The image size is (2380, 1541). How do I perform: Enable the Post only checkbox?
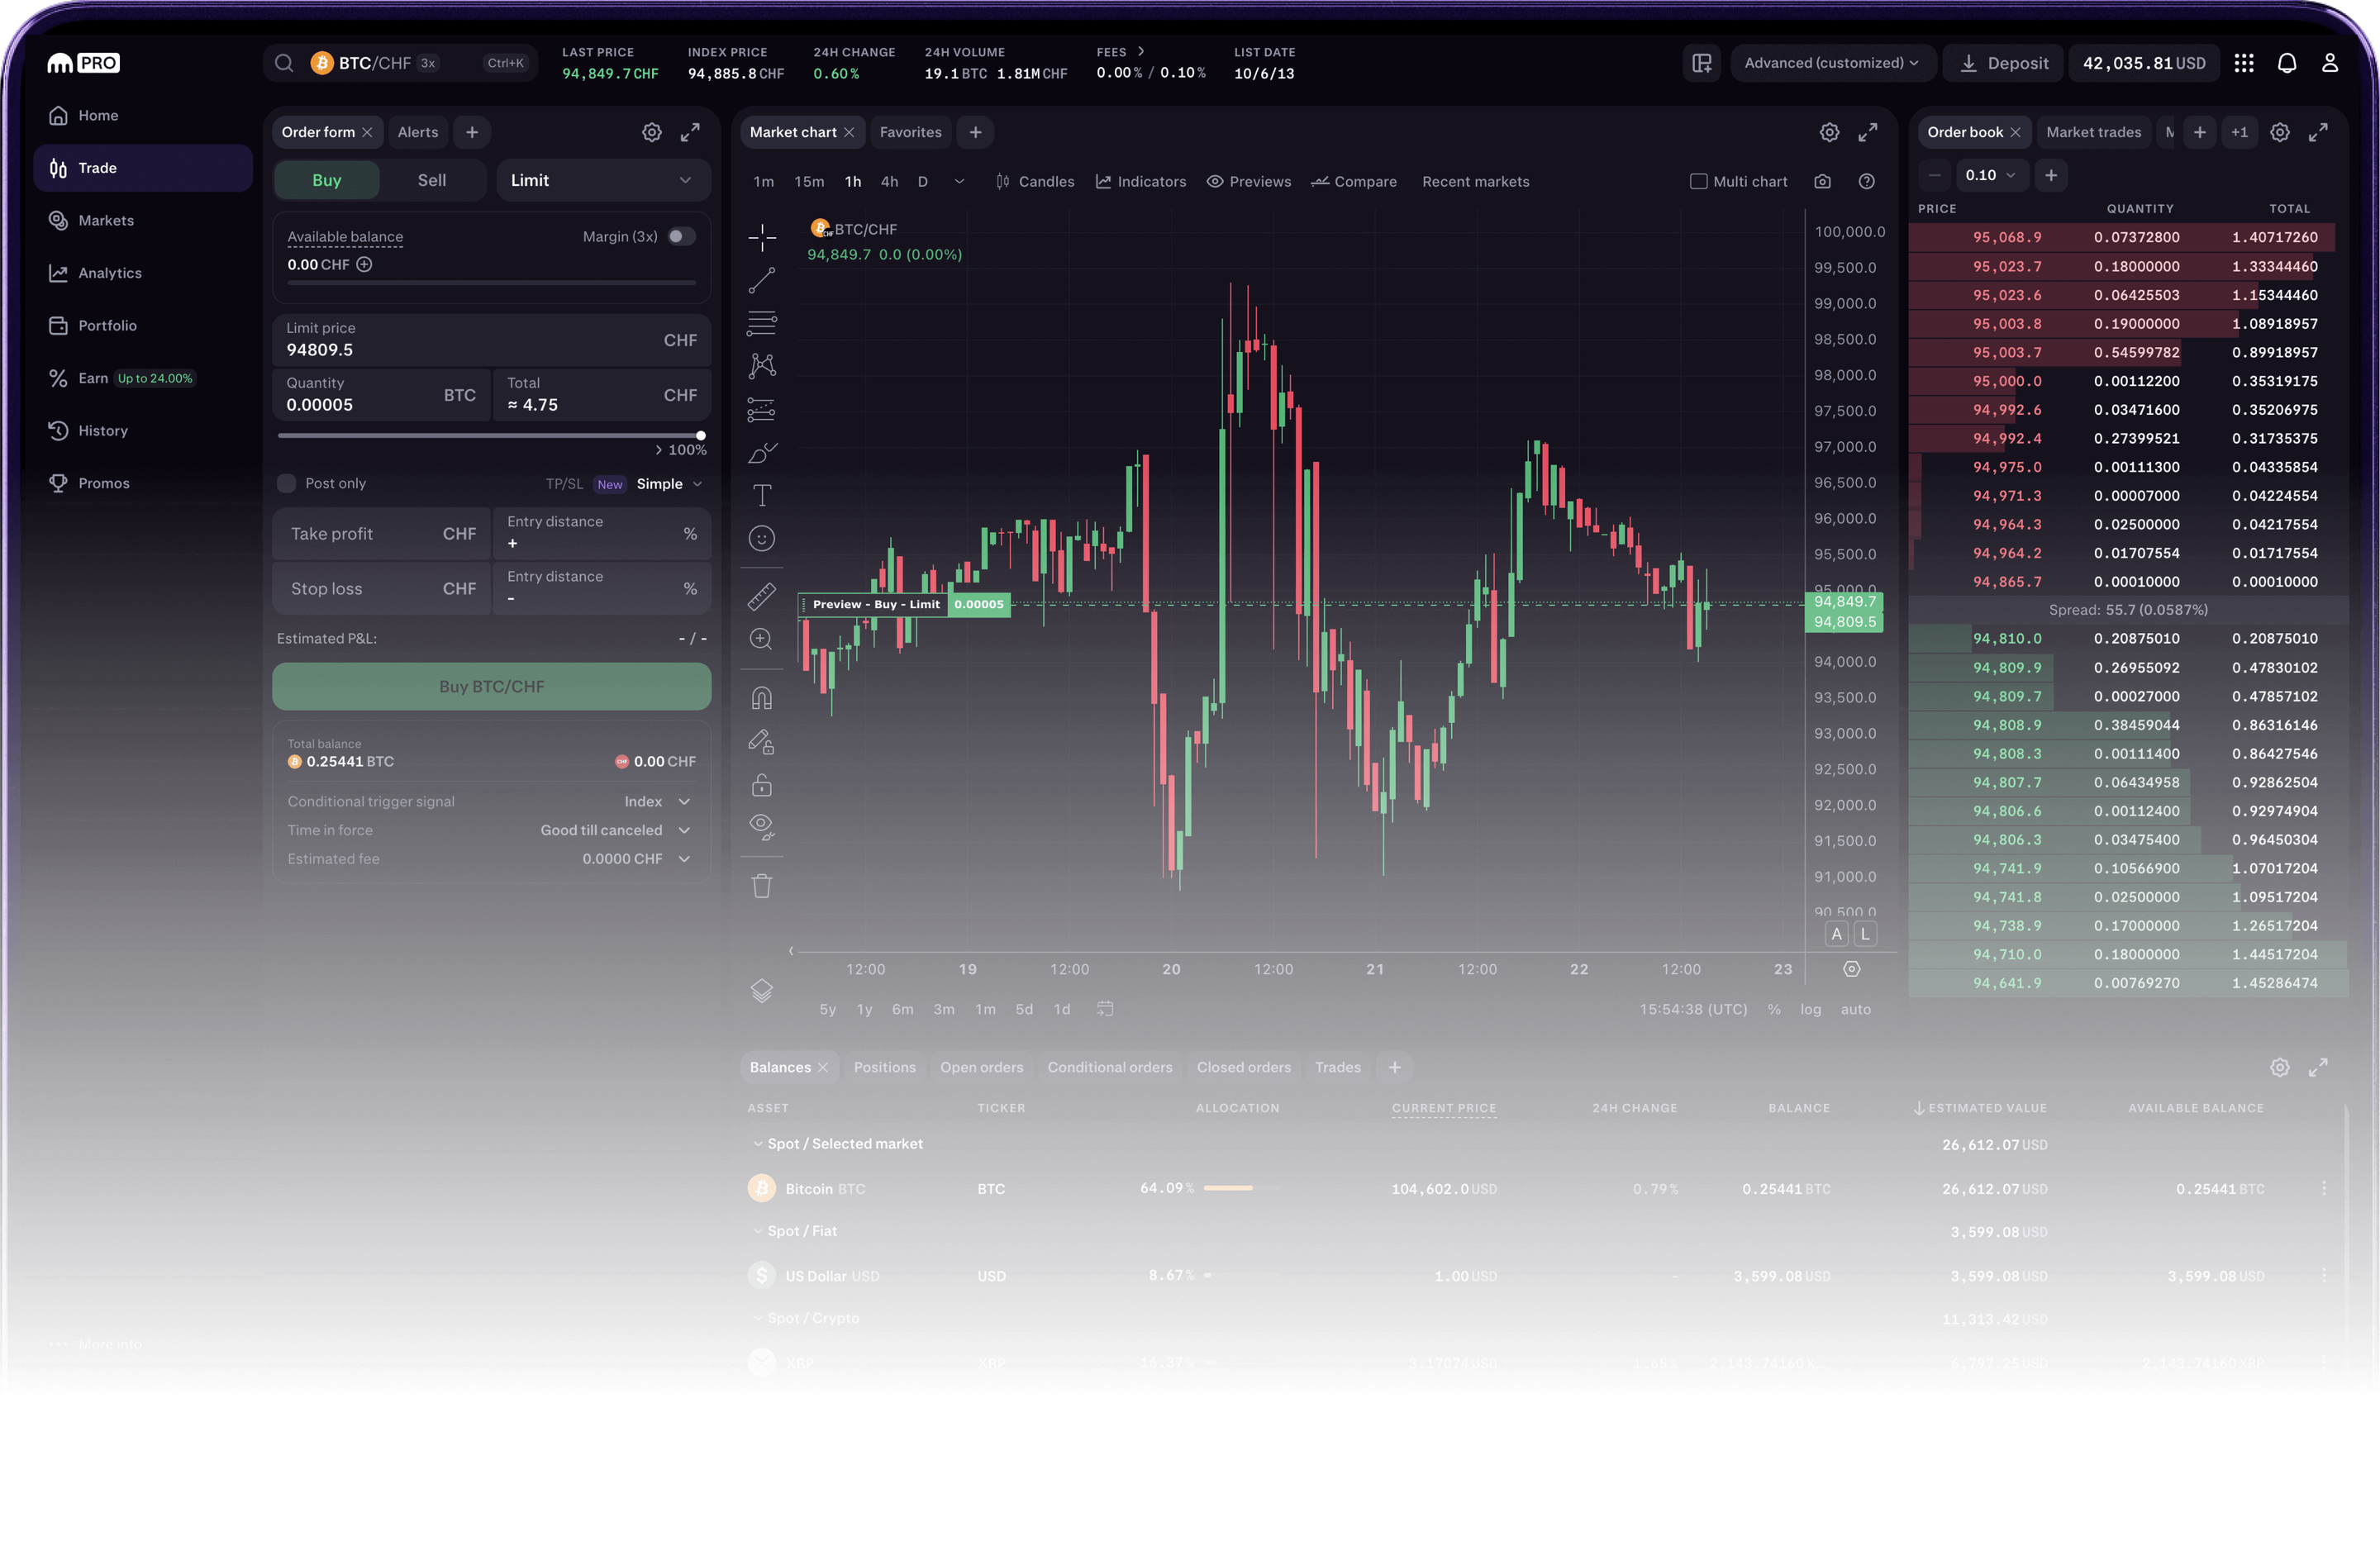pyautogui.click(x=286, y=483)
